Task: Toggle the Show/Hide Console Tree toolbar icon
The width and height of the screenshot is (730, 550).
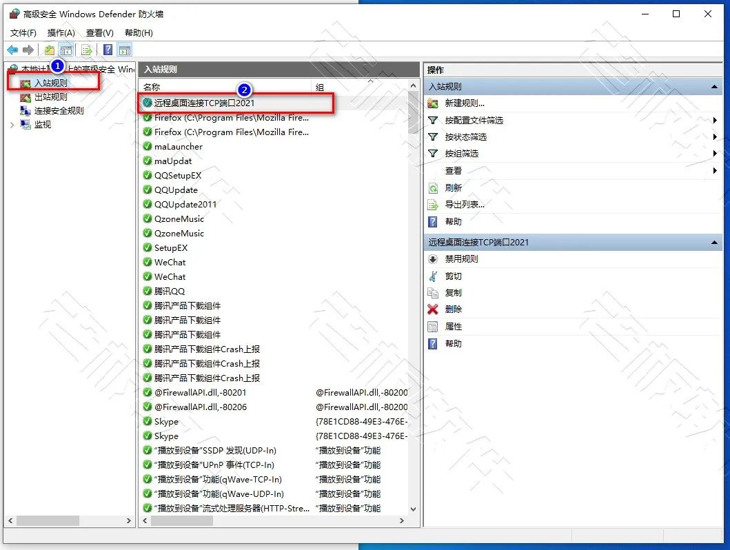Action: tap(67, 50)
